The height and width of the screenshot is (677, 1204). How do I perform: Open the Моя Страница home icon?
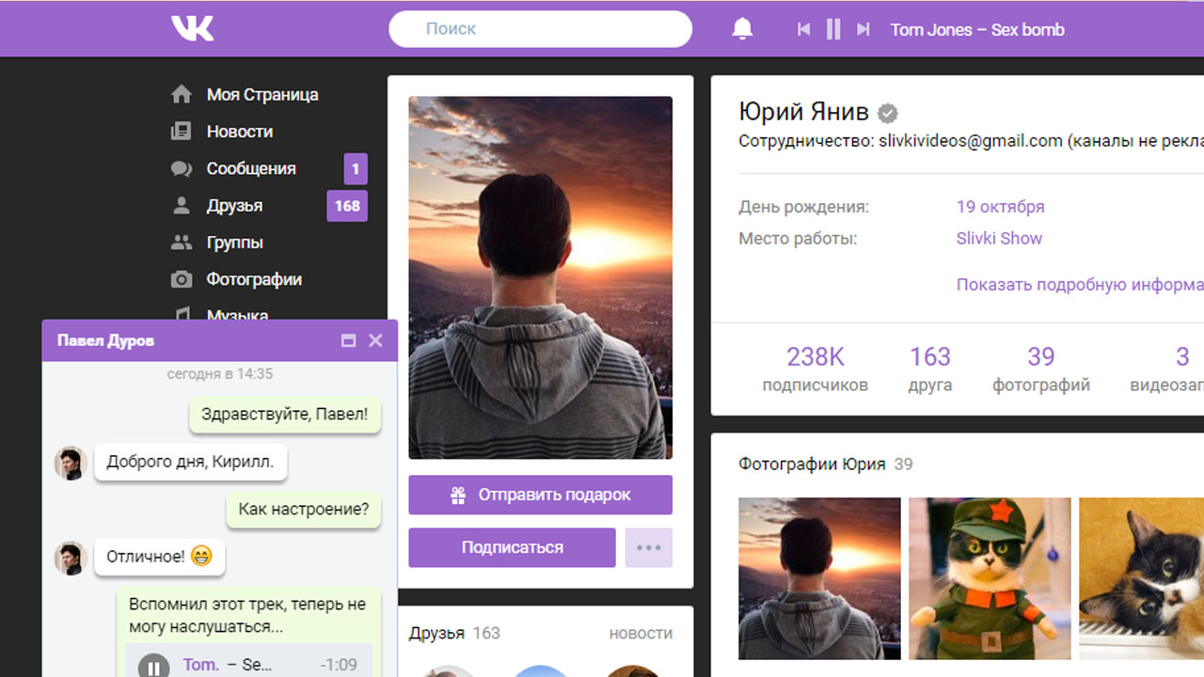point(181,94)
